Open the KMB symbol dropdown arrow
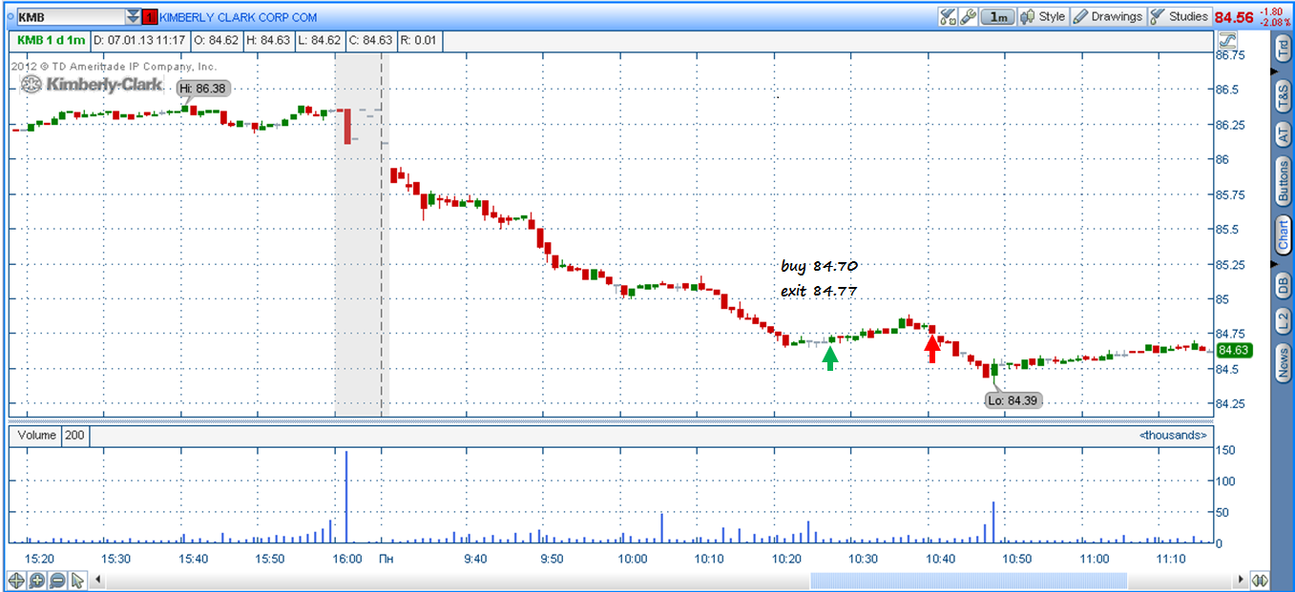The width and height of the screenshot is (1295, 592). pyautogui.click(x=133, y=17)
